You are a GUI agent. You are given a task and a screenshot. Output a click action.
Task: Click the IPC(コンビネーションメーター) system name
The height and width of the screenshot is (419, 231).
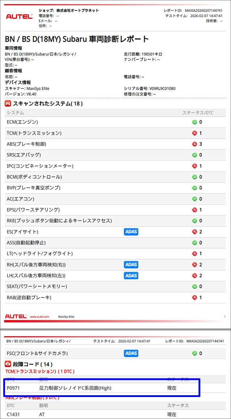(40, 166)
